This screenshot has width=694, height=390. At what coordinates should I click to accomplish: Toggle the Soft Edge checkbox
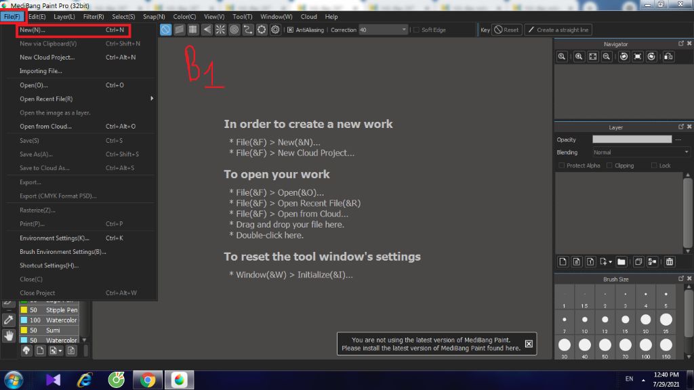pyautogui.click(x=416, y=30)
